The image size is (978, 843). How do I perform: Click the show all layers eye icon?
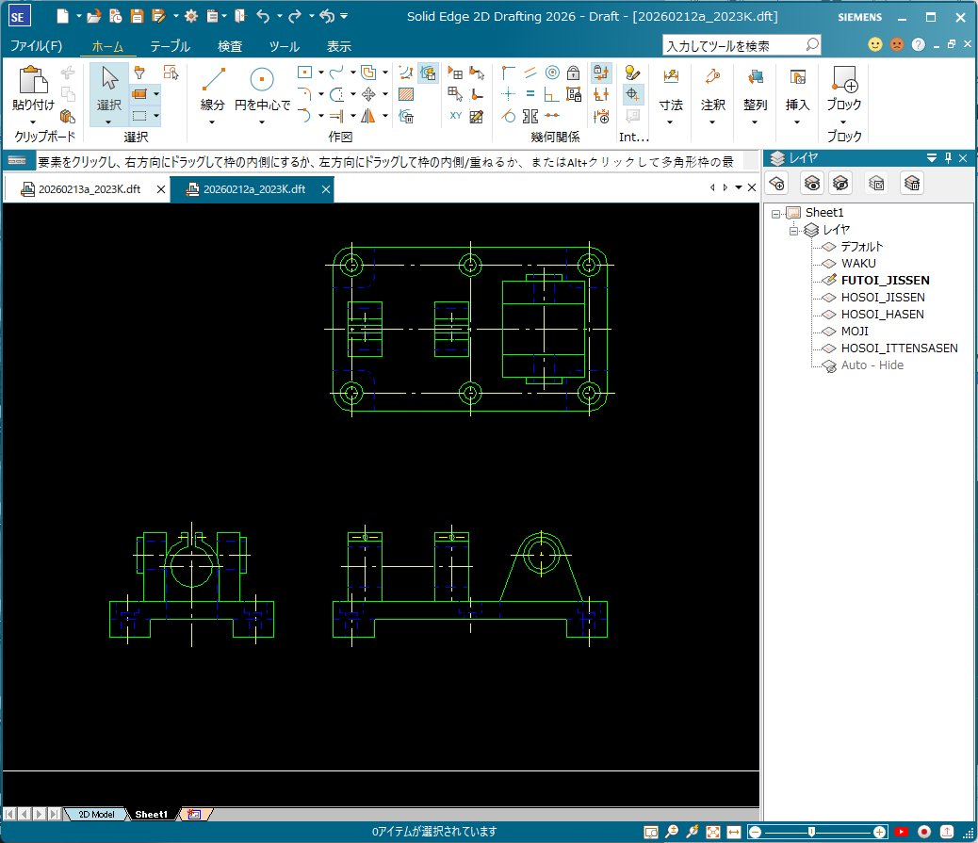[811, 183]
